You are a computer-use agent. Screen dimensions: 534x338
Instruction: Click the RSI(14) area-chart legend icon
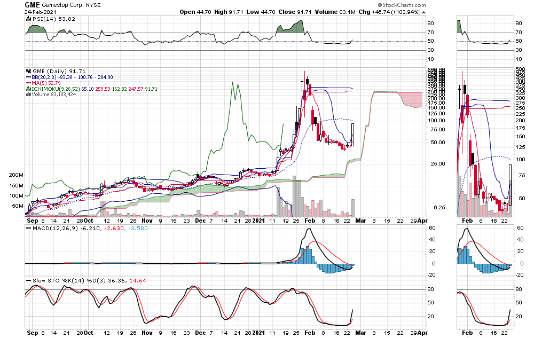pyautogui.click(x=29, y=19)
